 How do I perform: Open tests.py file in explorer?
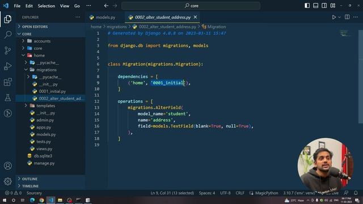click(x=44, y=141)
